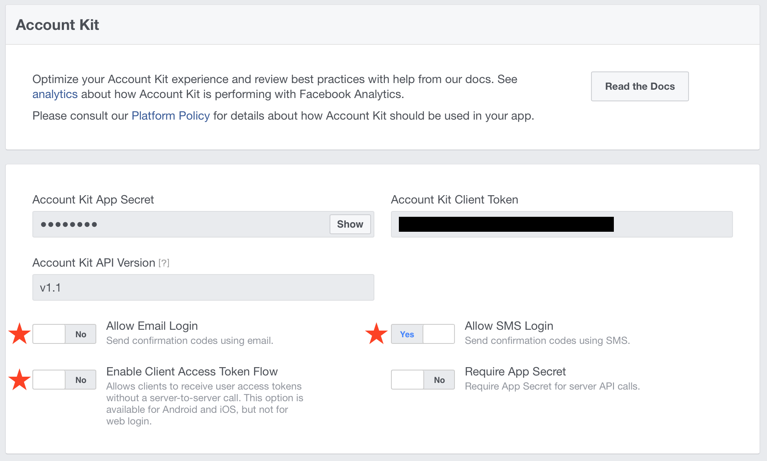Turn on Enable Client Access Token Flow toggle
Image resolution: width=767 pixels, height=461 pixels.
64,380
